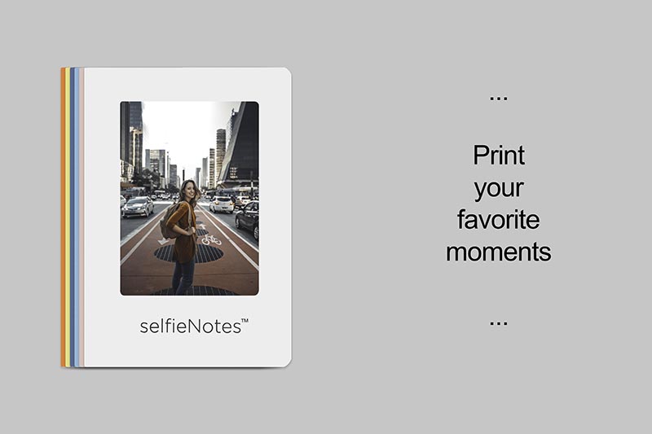The image size is (652, 434).
Task: Click the smiling woman's face in the photo
Action: (x=191, y=191)
